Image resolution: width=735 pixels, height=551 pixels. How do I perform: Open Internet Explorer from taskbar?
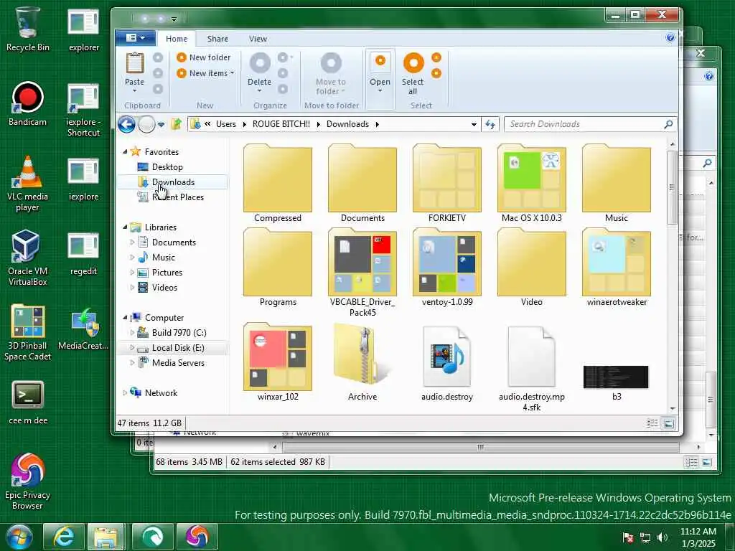pos(64,537)
